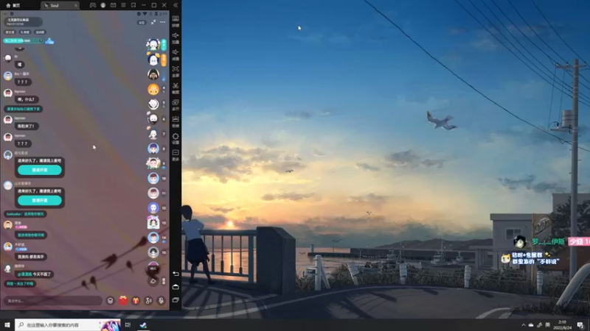Viewport: 590px width, 331px height.
Task: Open the avatar in seat 12
Action: [153, 208]
